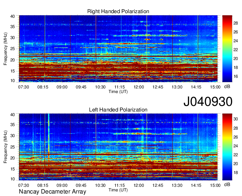Image resolution: width=242 pixels, height=196 pixels.
Task: Click the "16" value on Right Handed colorbar
Action: coord(236,76)
